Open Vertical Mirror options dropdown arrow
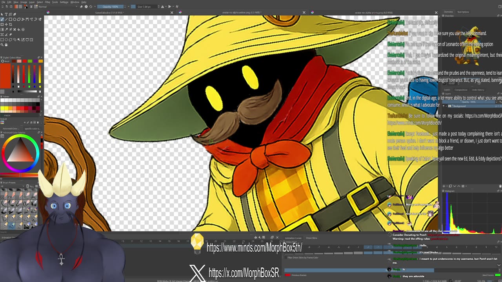This screenshot has height=282, width=502. tap(173, 7)
